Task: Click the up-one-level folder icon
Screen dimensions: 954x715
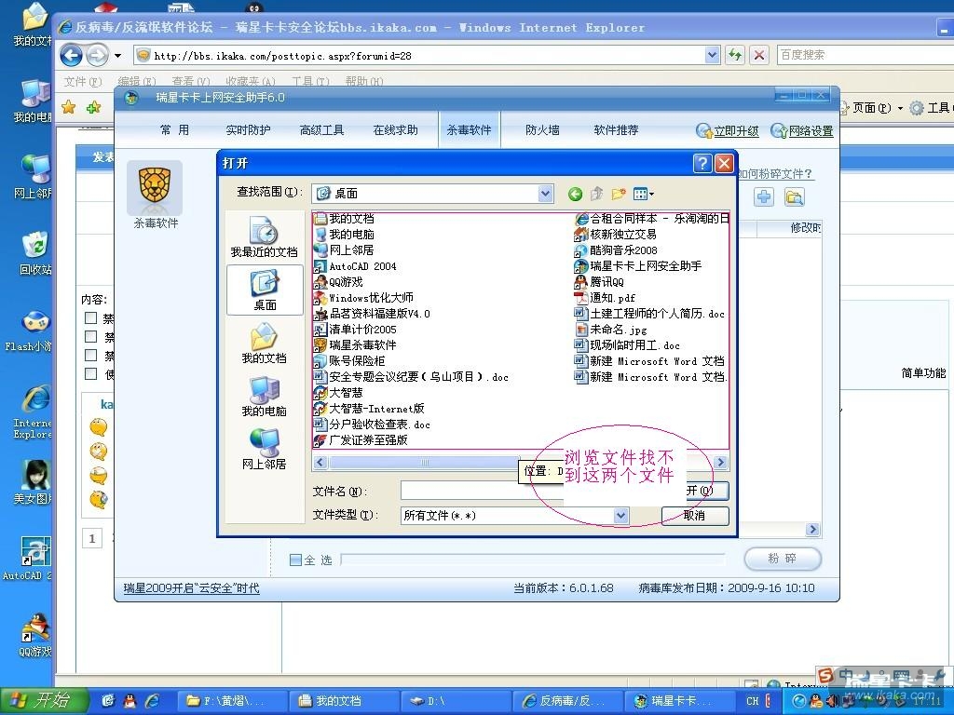Action: (597, 194)
